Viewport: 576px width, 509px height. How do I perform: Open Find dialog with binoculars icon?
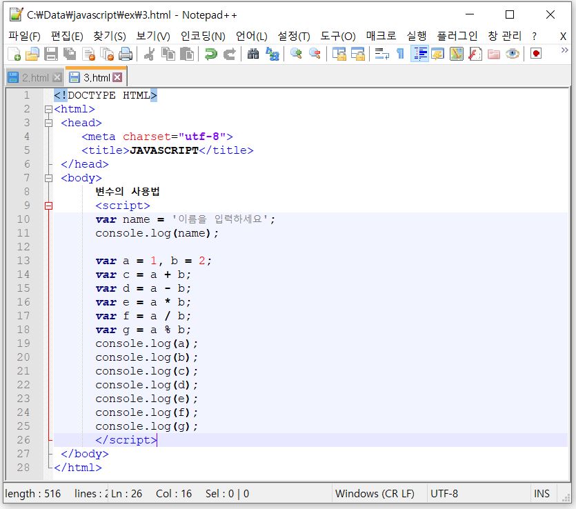coord(253,54)
